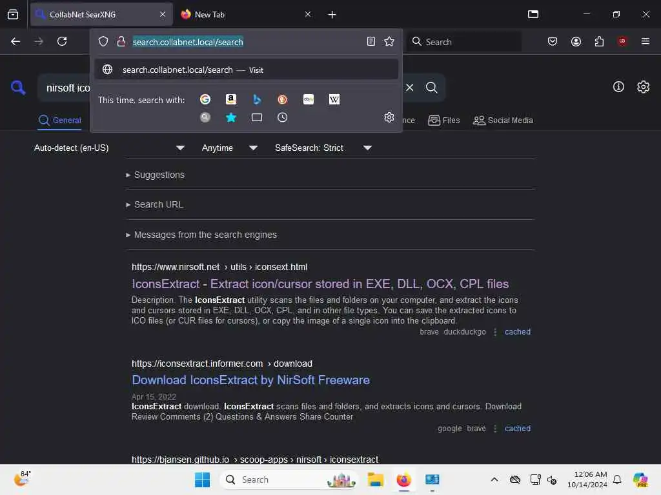Expand the Search URL section
The image size is (661, 495).
154,204
